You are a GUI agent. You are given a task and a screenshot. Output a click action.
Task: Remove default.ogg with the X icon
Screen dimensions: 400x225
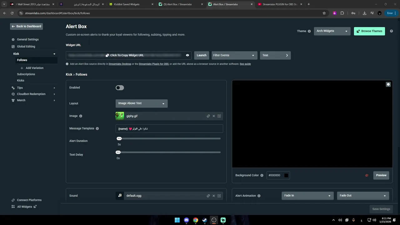pos(214,196)
